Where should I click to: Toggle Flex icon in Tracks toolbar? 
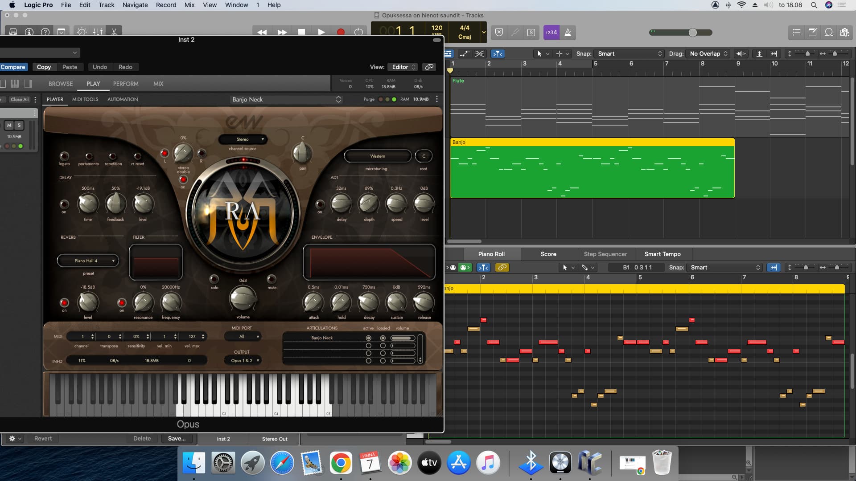tap(480, 53)
